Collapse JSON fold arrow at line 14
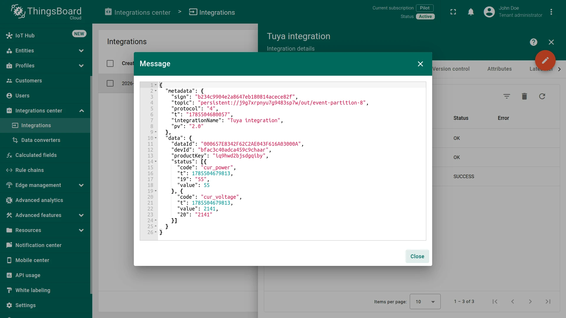Viewport: 566px width, 318px height. 156,162
